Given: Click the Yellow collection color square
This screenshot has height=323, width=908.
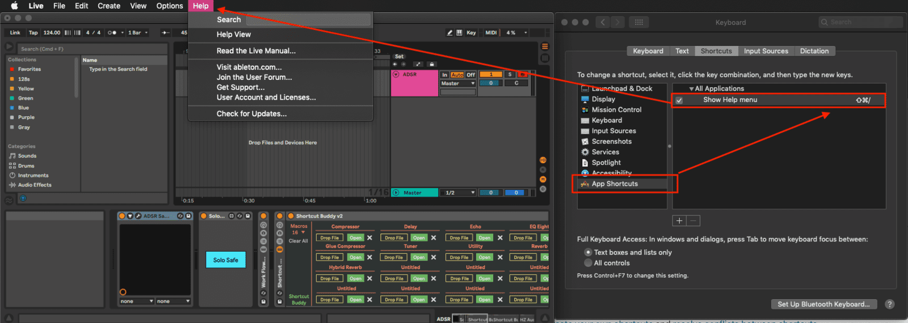Looking at the screenshot, I should (x=12, y=88).
